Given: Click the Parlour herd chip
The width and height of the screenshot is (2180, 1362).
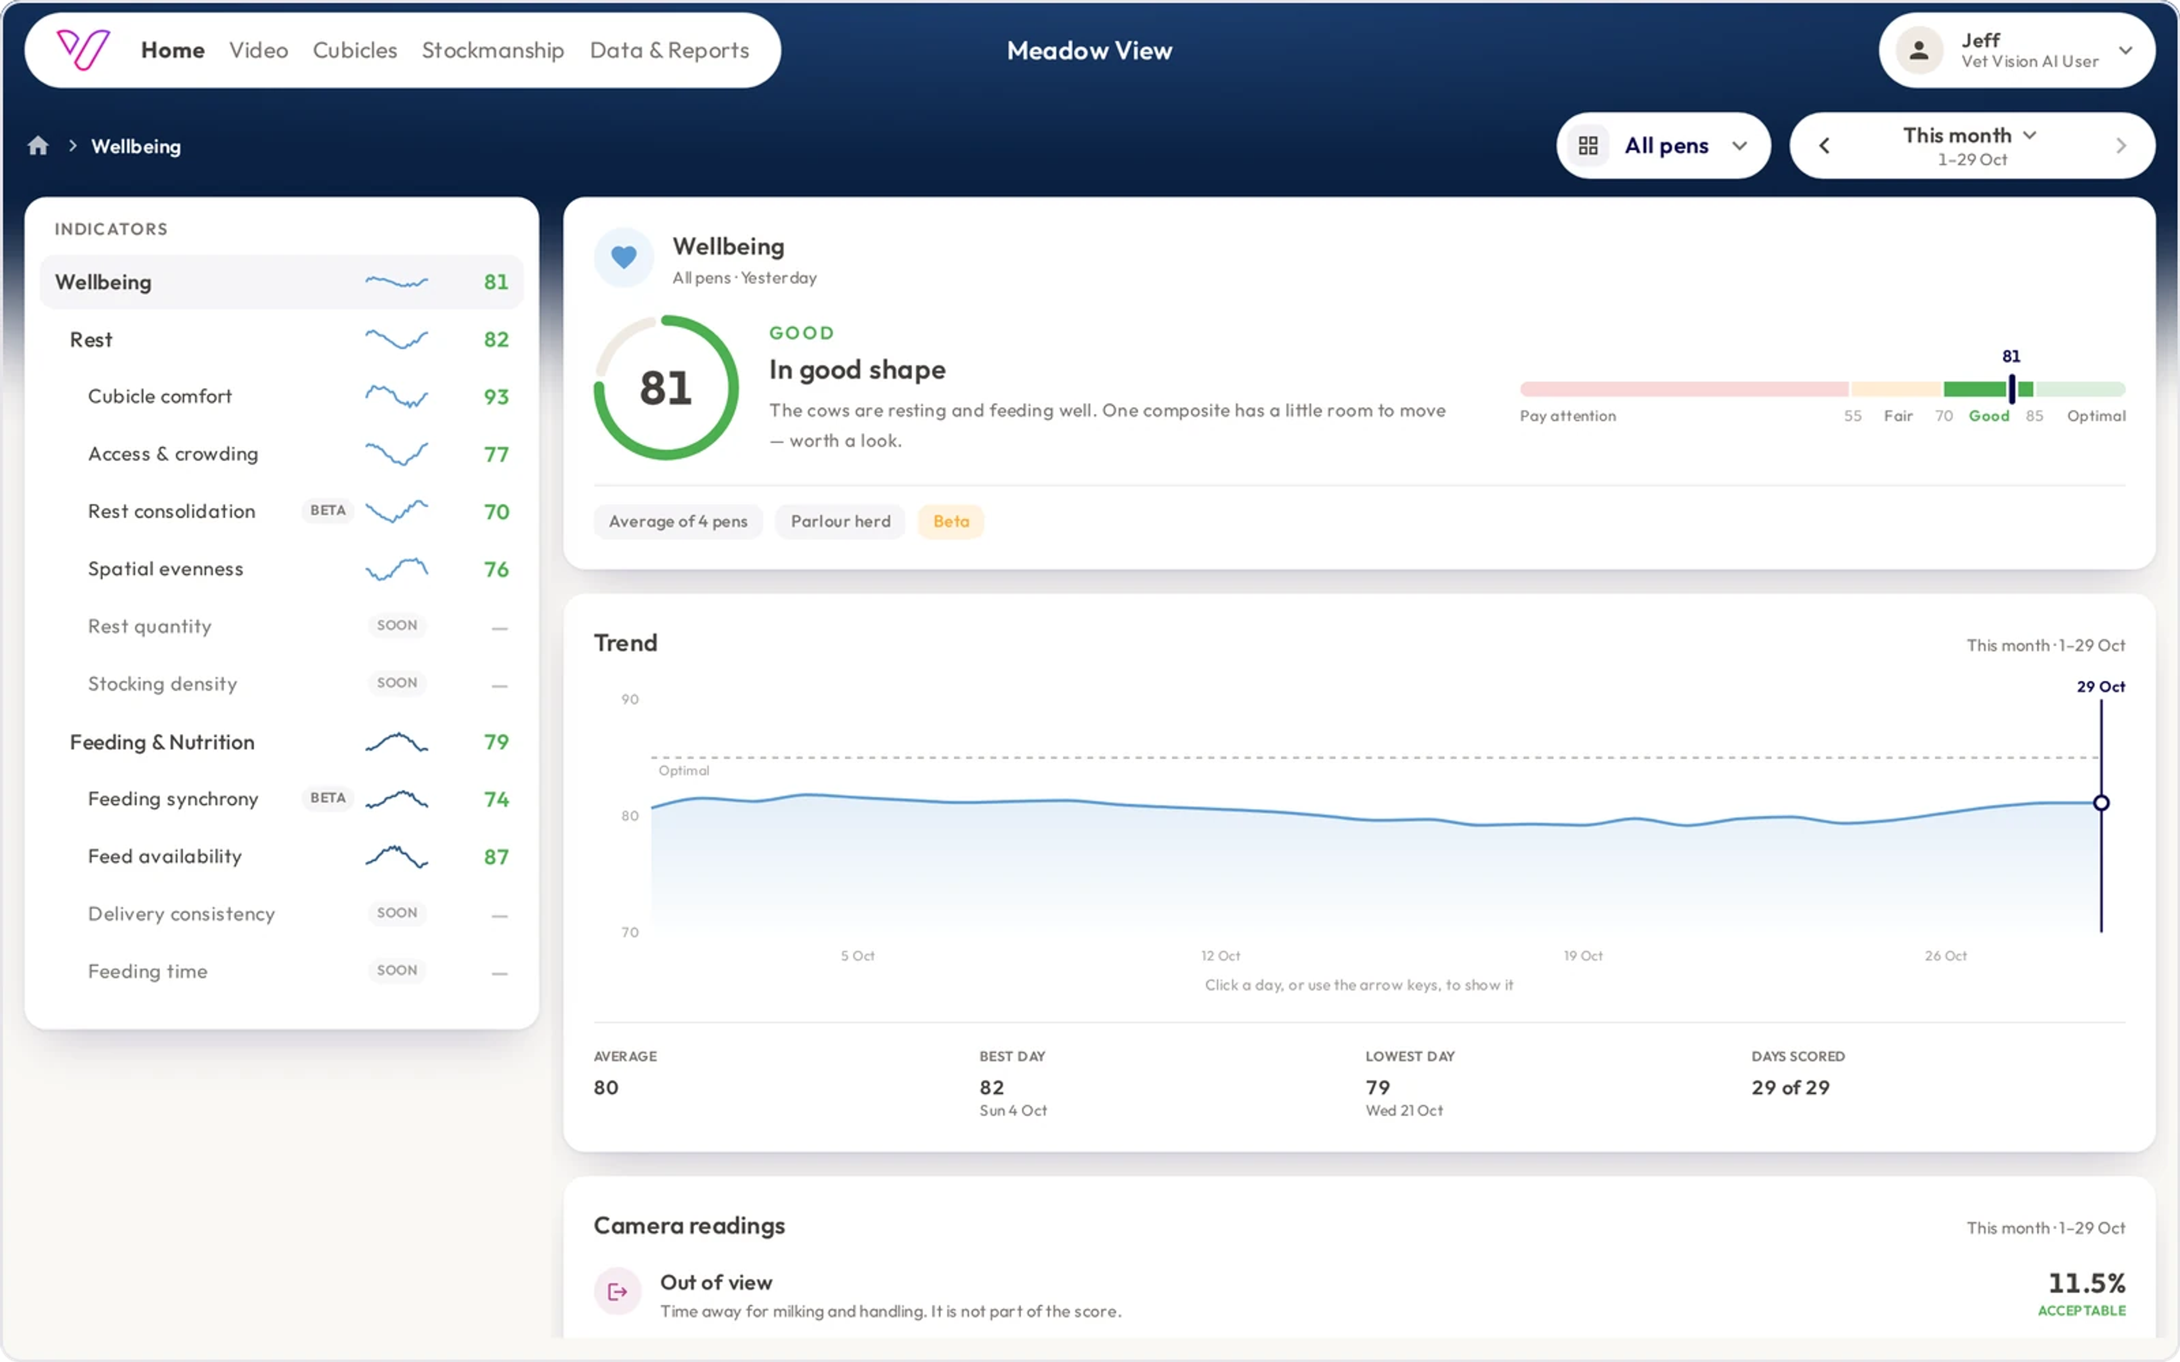Looking at the screenshot, I should click(840, 522).
